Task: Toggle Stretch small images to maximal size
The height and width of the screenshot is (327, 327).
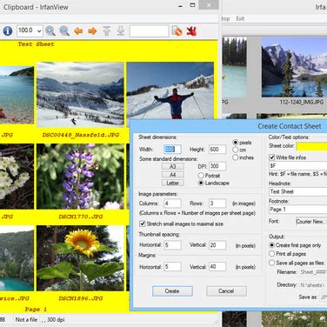Action: point(143,224)
